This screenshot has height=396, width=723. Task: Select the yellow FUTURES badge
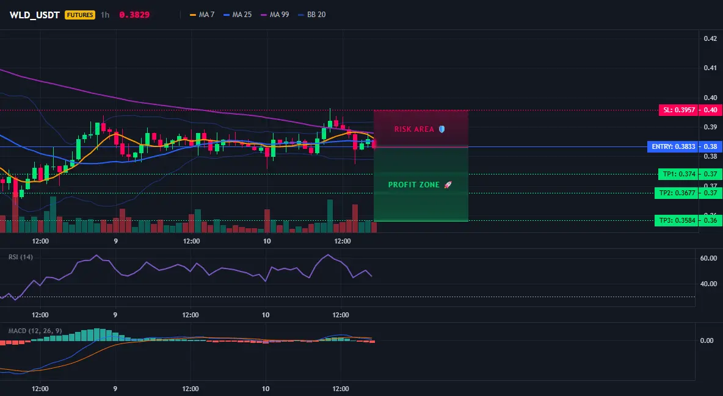coord(80,15)
